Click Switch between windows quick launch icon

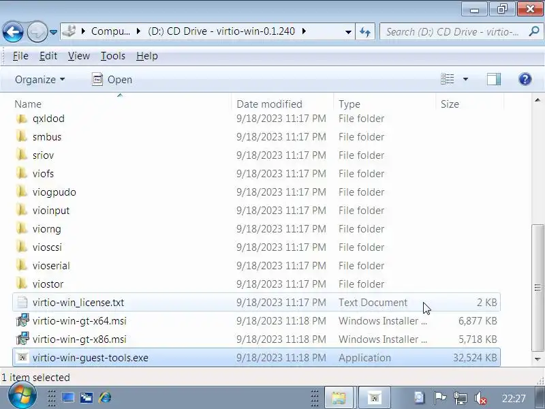pyautogui.click(x=87, y=397)
